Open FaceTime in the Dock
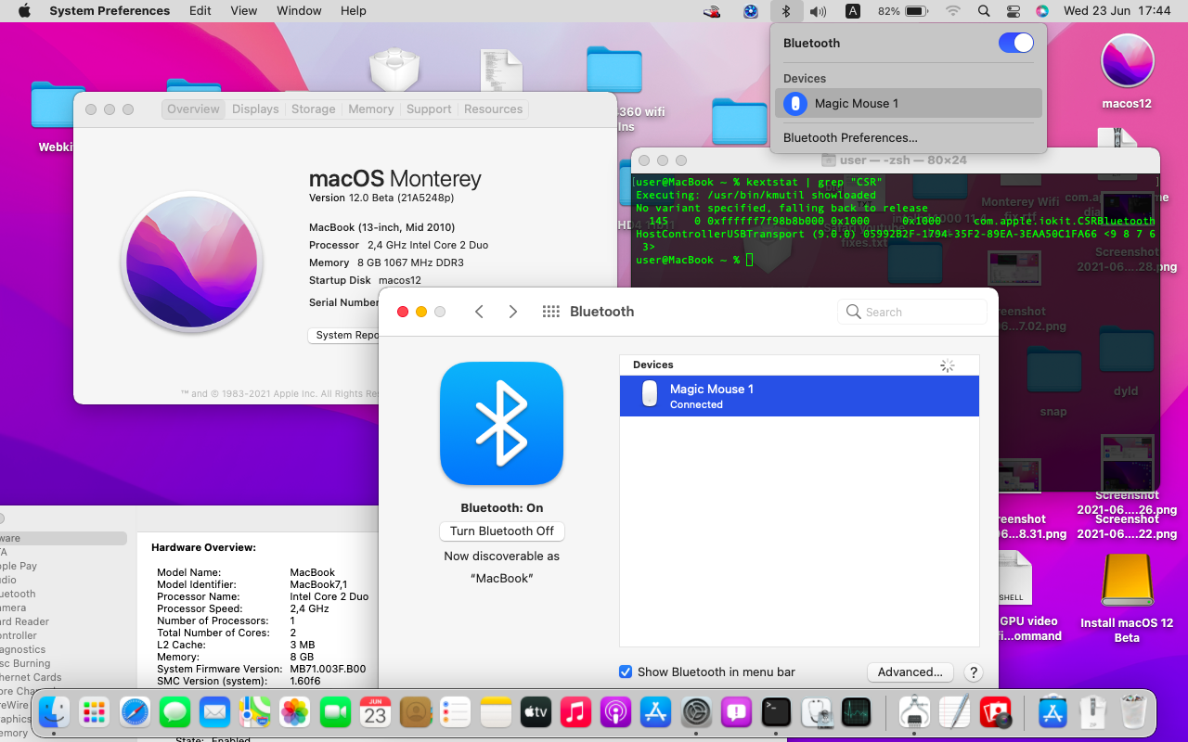 tap(335, 712)
